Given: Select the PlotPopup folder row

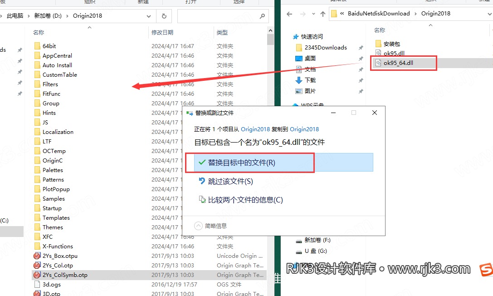Looking at the screenshot, I should (x=107, y=189).
